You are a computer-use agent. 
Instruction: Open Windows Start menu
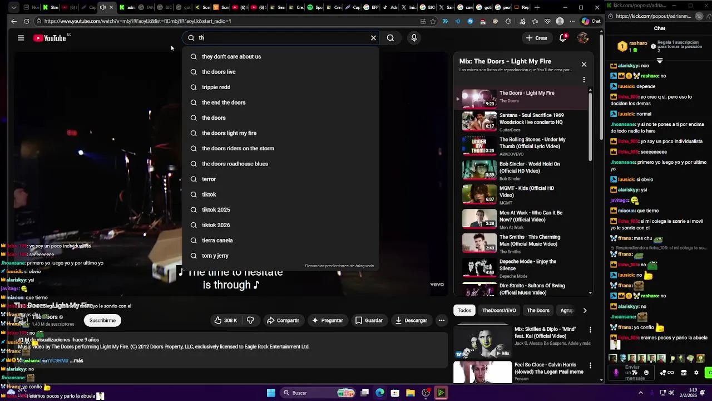(x=271, y=393)
